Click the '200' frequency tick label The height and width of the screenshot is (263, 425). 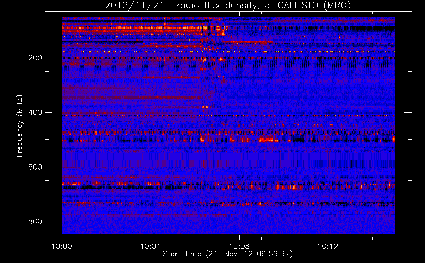[x=35, y=58]
